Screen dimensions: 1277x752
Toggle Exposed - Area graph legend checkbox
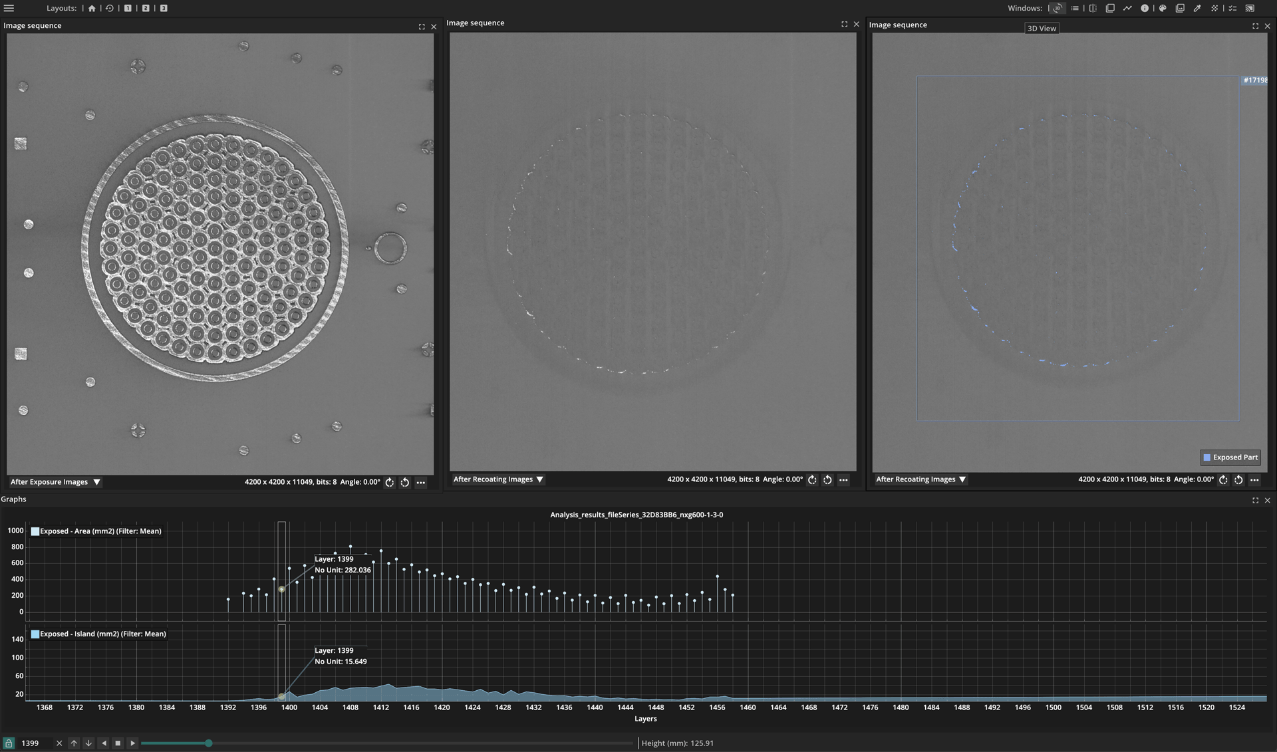pyautogui.click(x=35, y=531)
